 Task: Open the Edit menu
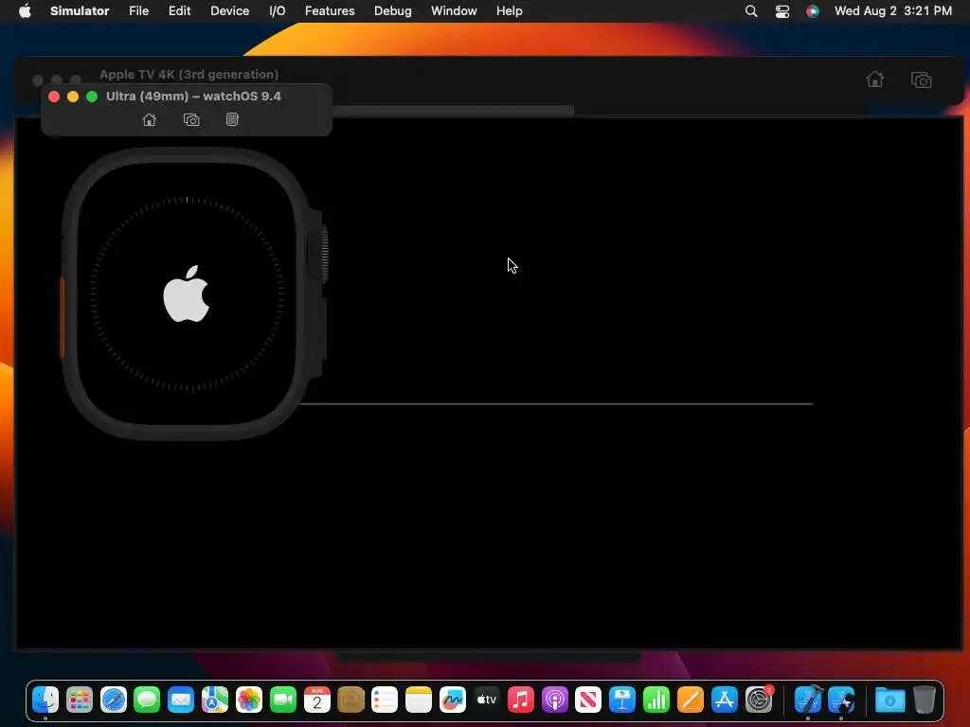(179, 11)
